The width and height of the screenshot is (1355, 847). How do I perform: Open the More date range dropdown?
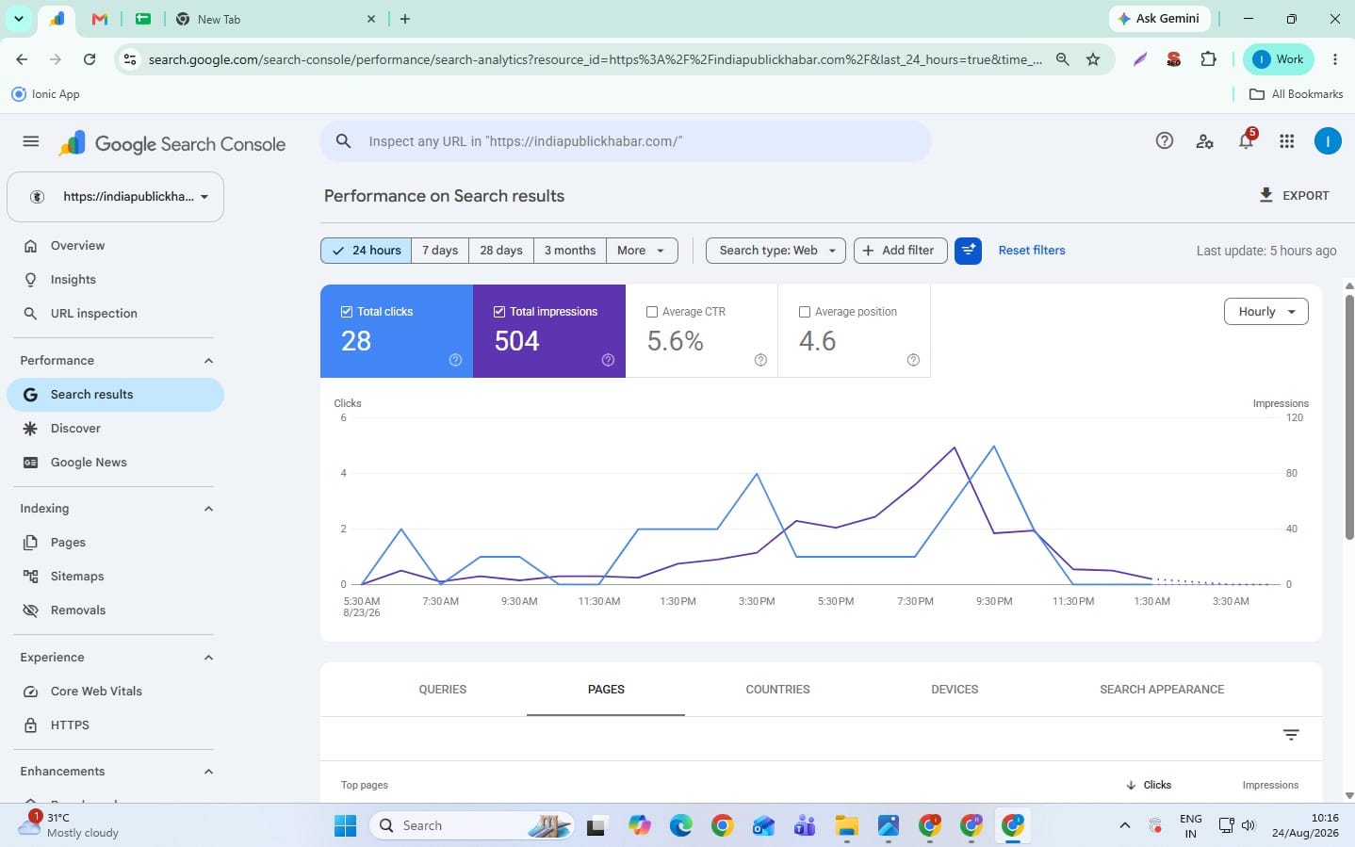(642, 251)
